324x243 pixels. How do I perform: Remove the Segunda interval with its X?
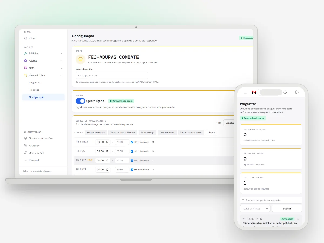point(153,142)
